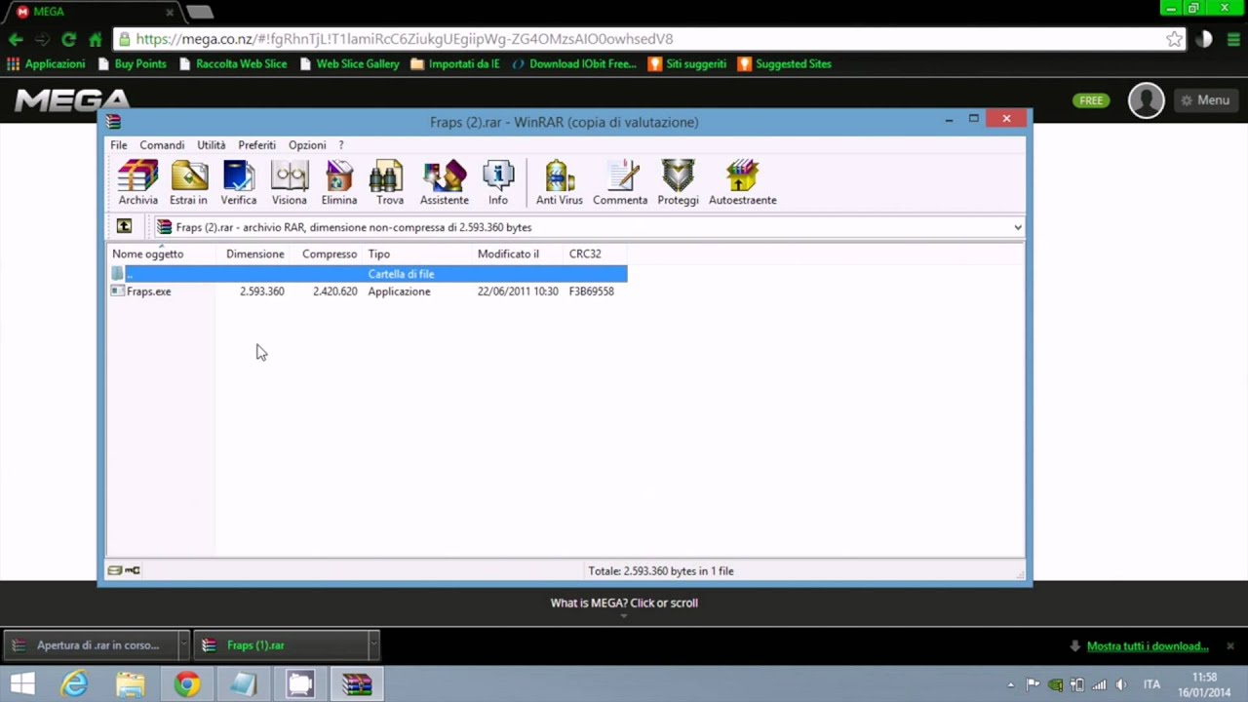Open the Raccolta Web Slice bookmark
The image size is (1248, 702).
pos(232,63)
